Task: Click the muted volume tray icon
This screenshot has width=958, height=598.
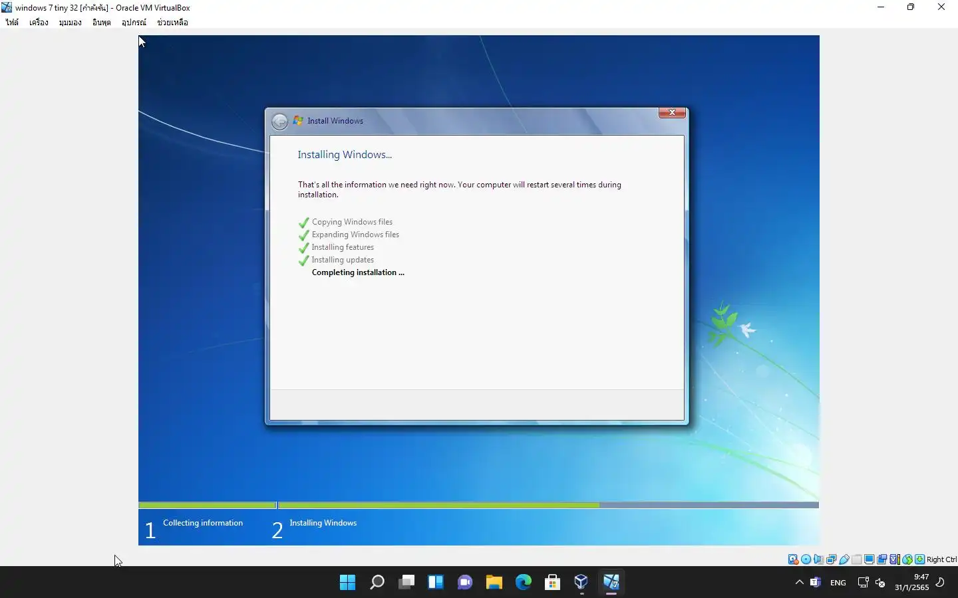Action: (x=880, y=583)
